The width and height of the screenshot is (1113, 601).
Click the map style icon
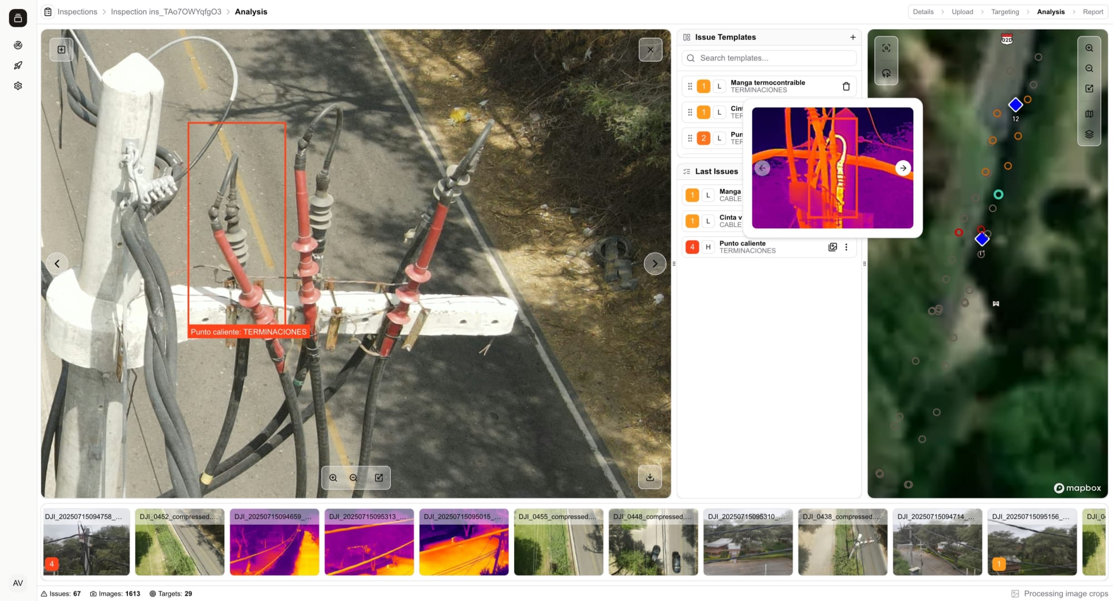coord(1089,114)
